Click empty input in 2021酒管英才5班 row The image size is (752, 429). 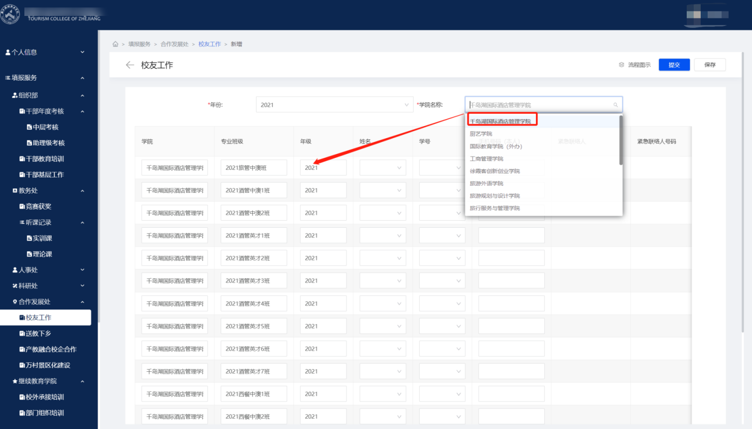511,326
